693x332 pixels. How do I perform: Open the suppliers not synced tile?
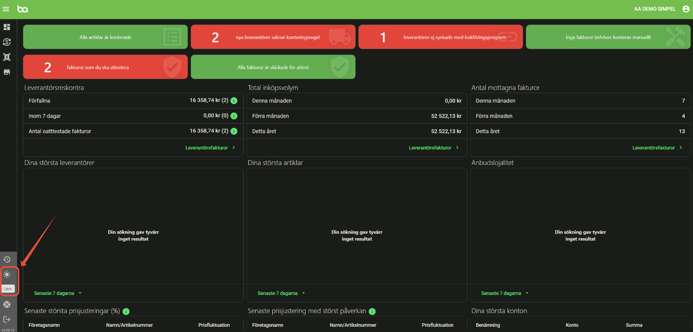440,37
